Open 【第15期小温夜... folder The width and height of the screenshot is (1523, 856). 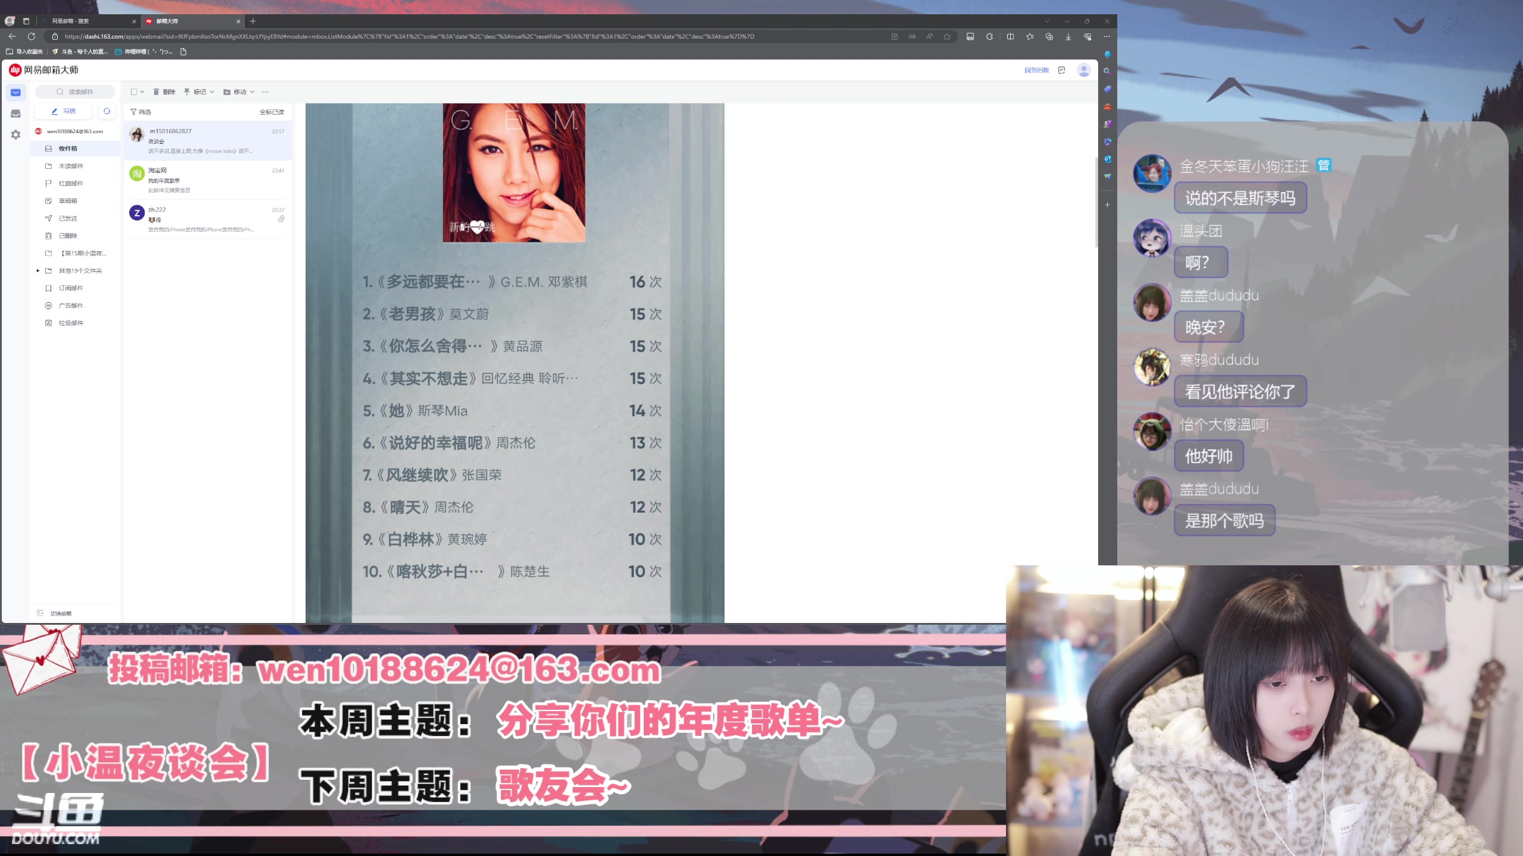coord(76,253)
